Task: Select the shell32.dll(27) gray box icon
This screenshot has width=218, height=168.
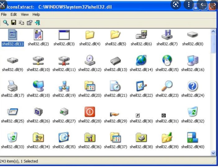Action: pyautogui.click(x=64, y=111)
